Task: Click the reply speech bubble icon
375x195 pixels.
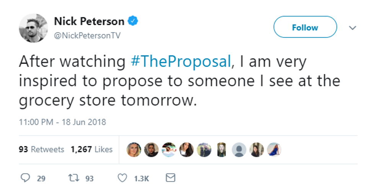Action: (25, 178)
